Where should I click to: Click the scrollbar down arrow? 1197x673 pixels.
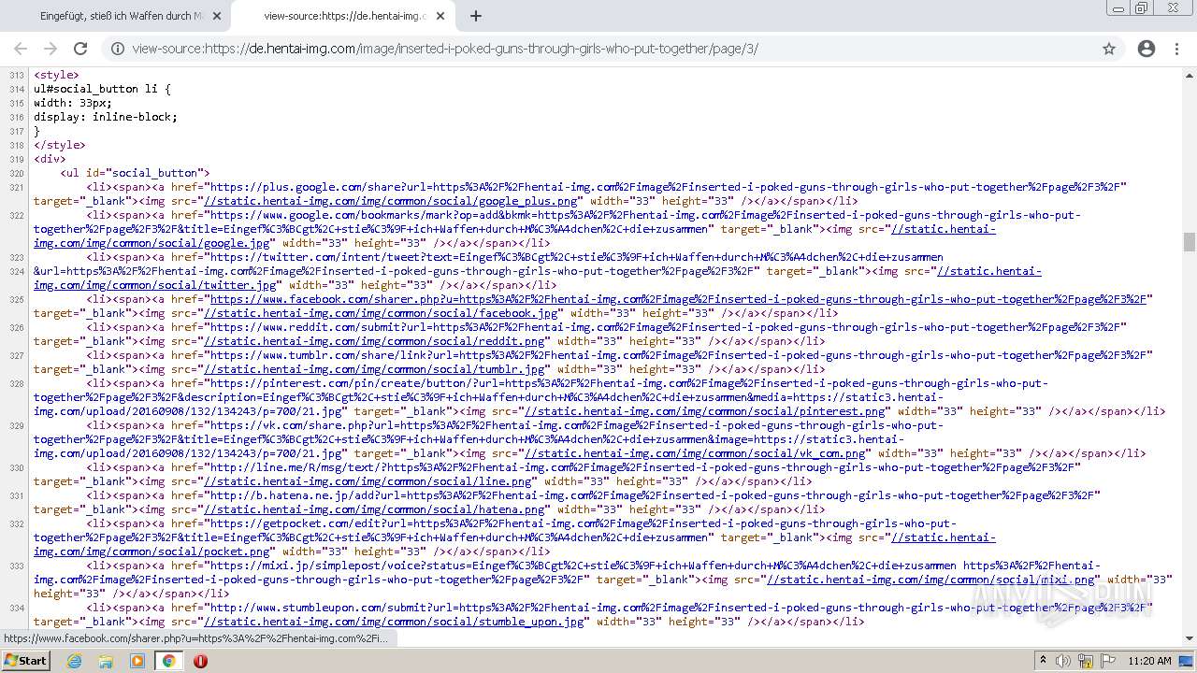point(1190,637)
